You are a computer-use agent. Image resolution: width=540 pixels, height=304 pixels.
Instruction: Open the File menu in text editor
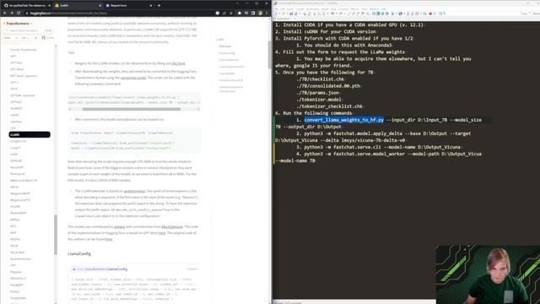click(x=276, y=9)
